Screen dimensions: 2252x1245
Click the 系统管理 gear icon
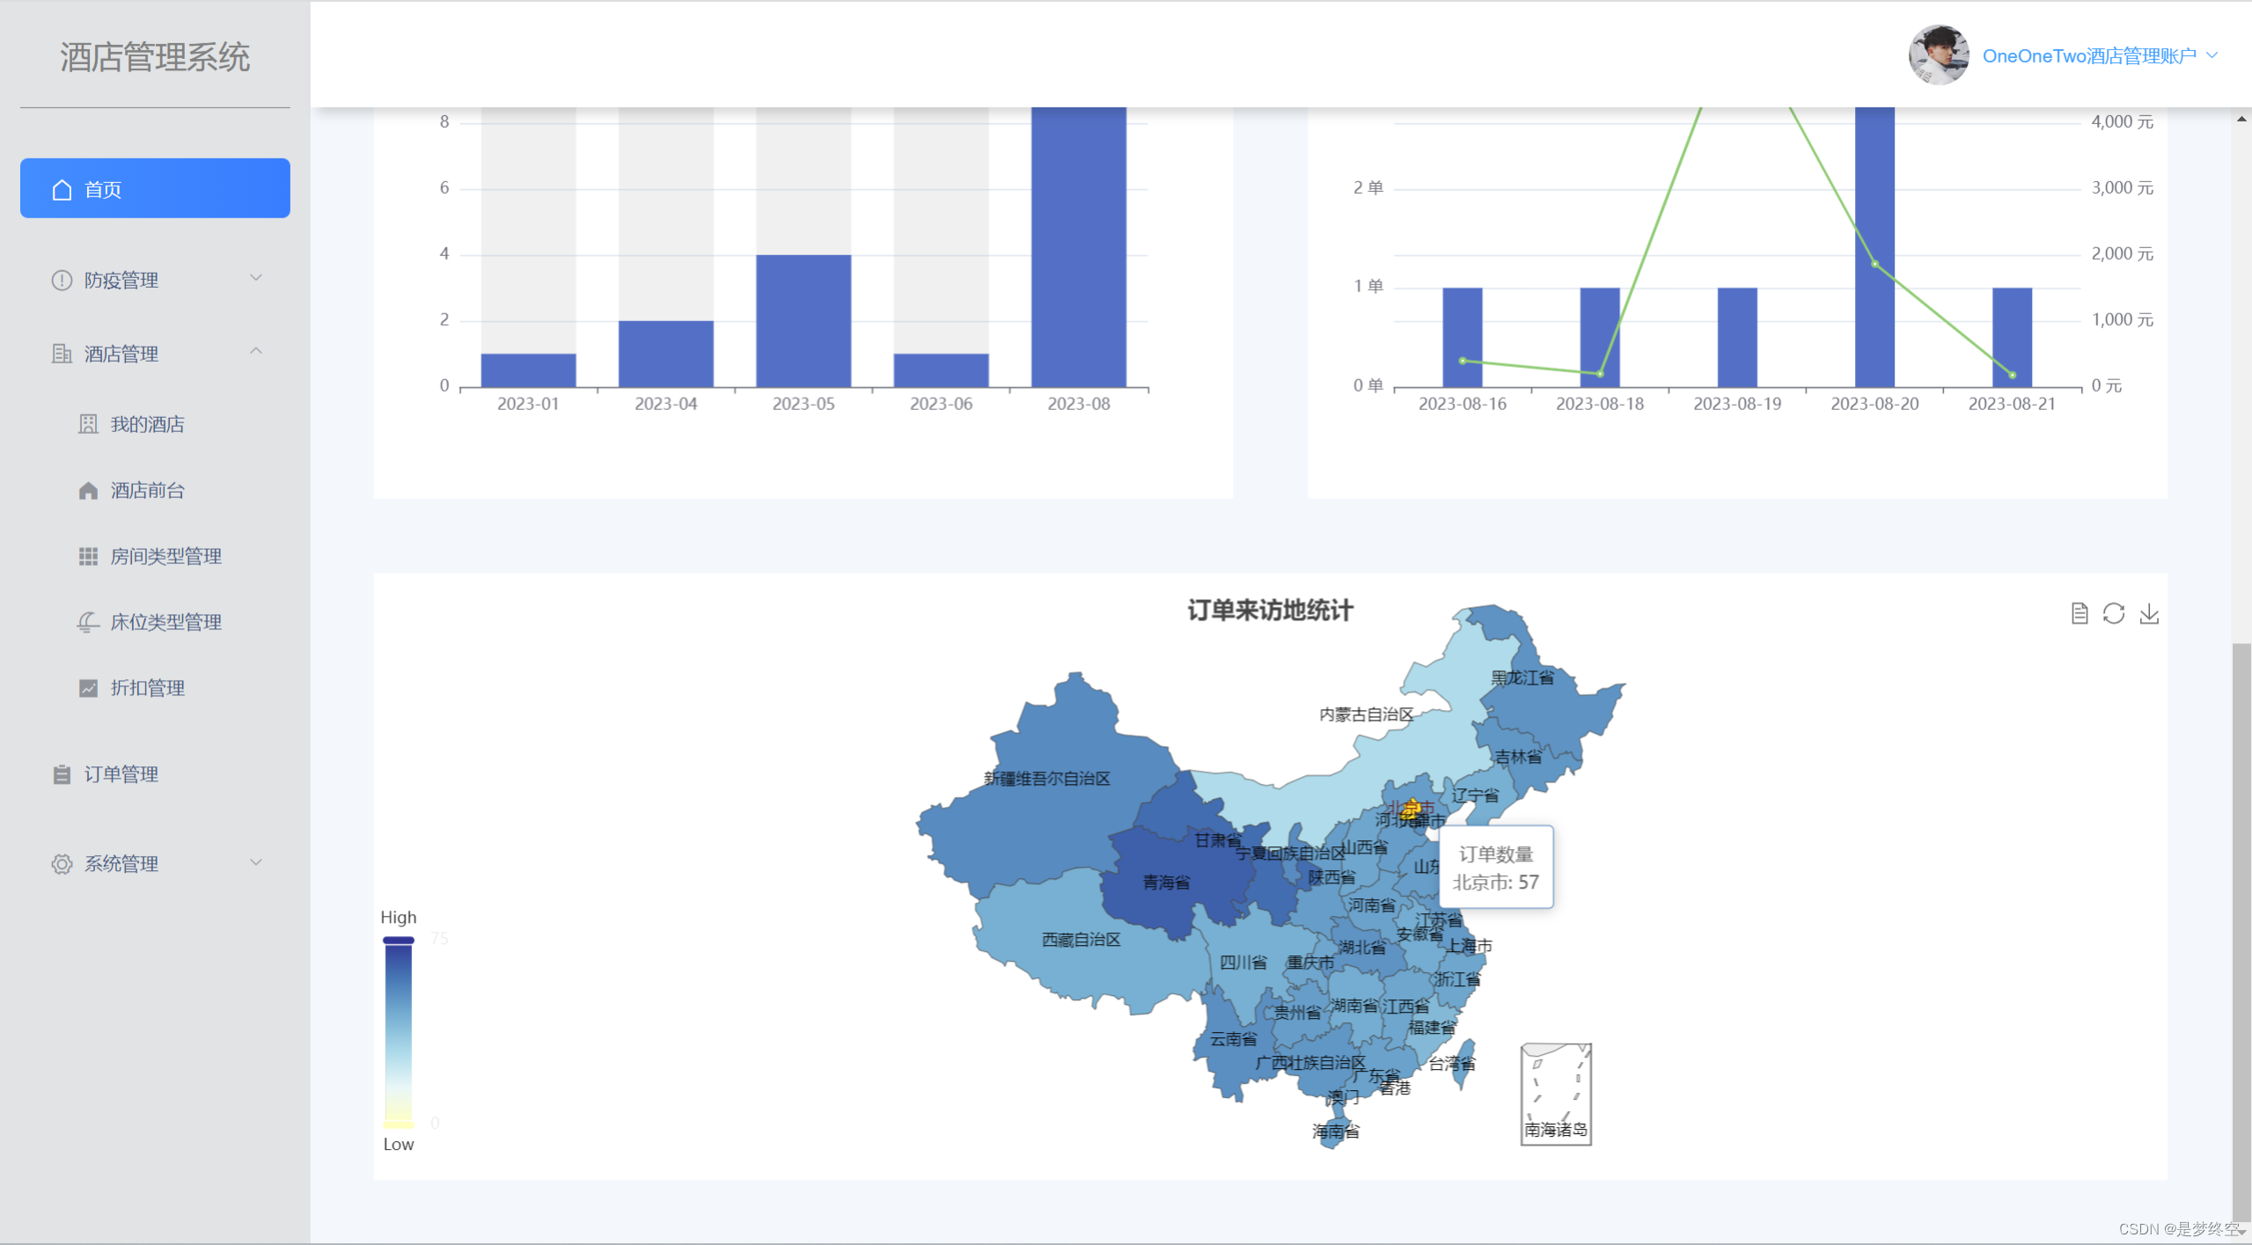point(62,864)
